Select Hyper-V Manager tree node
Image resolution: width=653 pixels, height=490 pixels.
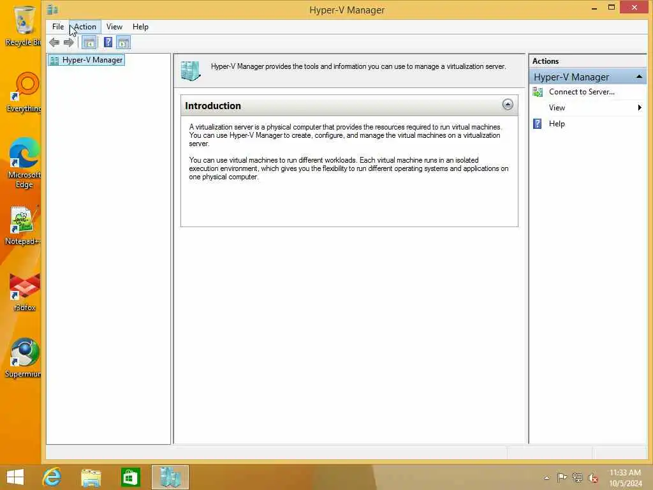tap(87, 60)
